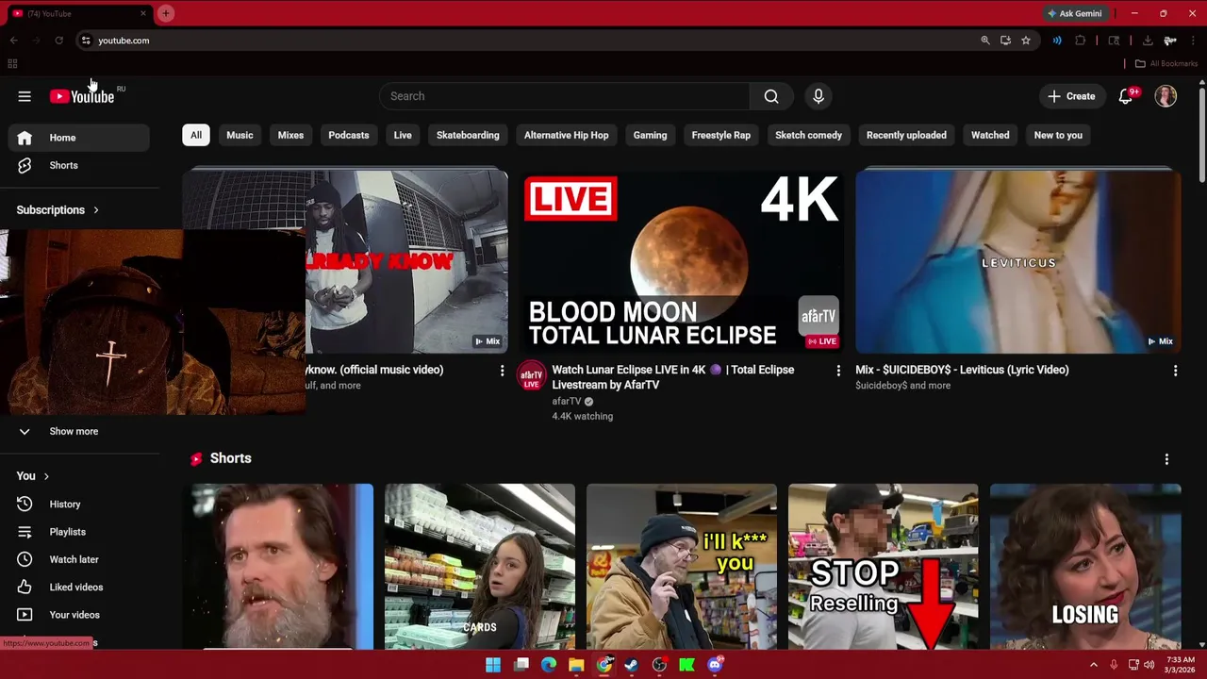
Task: Select the Freestyle Rap chip
Action: 720,135
